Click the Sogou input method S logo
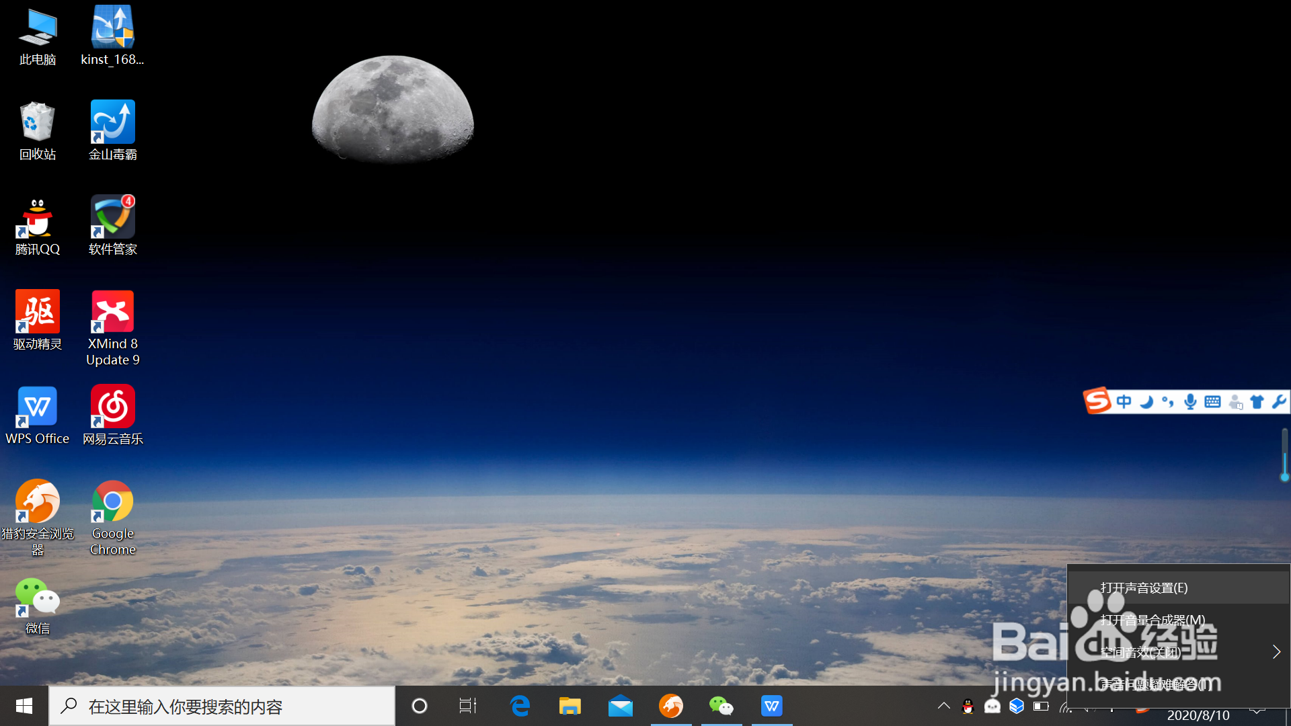1291x726 pixels. pyautogui.click(x=1097, y=401)
